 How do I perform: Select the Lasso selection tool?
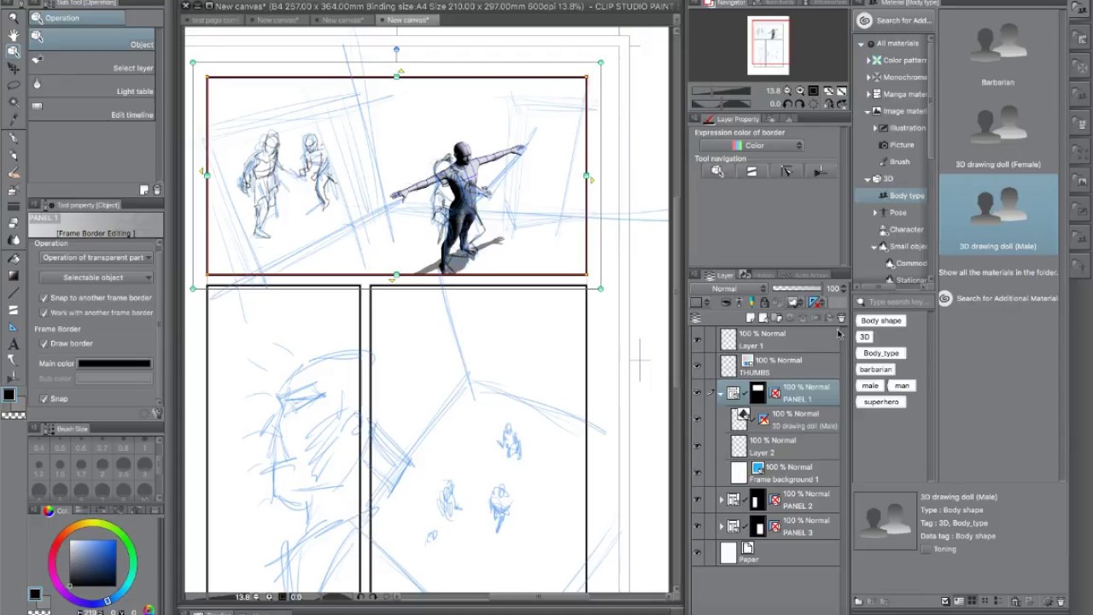(x=13, y=85)
